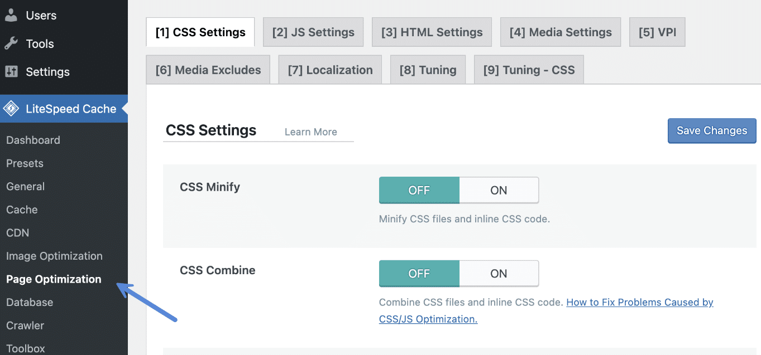The image size is (761, 355).
Task: Select the Tools wrench icon
Action: coord(12,43)
